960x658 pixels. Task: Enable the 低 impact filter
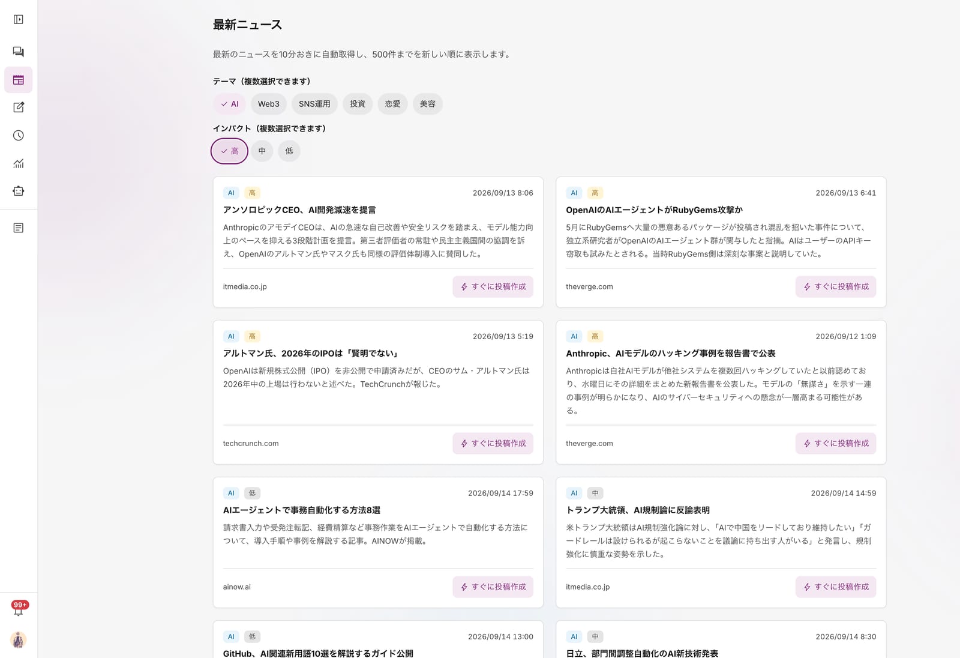coord(289,151)
